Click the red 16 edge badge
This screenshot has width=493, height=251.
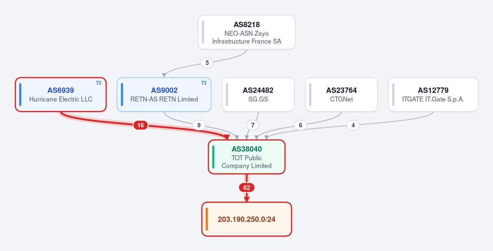click(x=141, y=125)
